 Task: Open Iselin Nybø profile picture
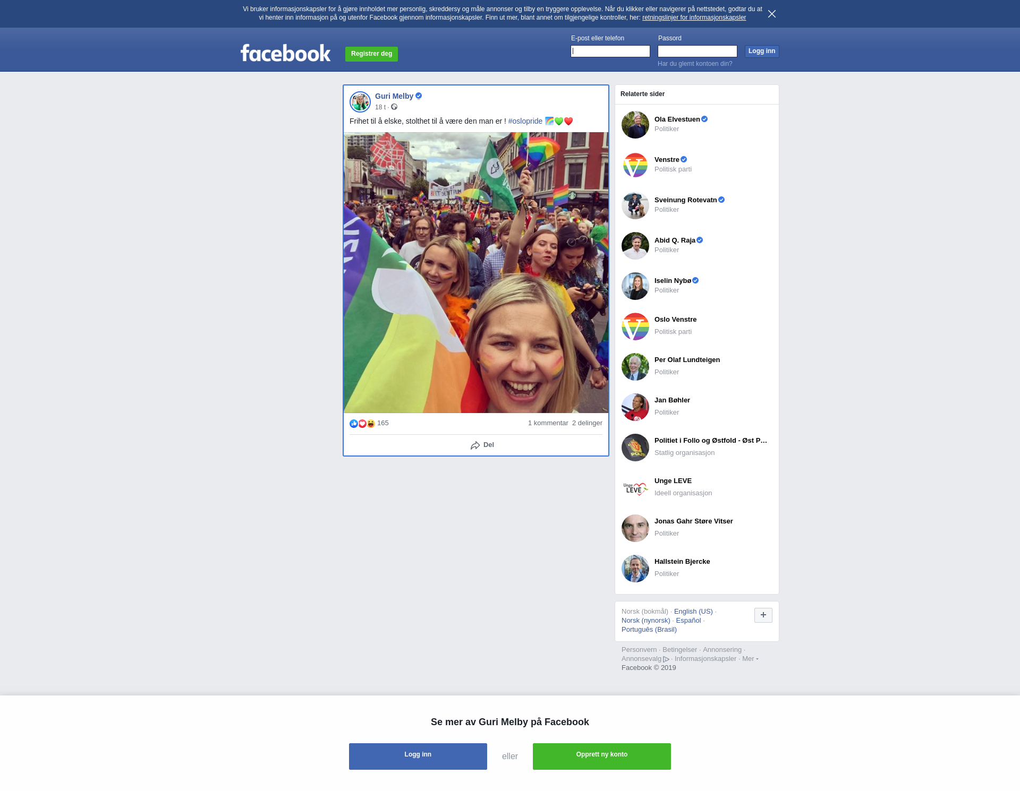click(635, 286)
